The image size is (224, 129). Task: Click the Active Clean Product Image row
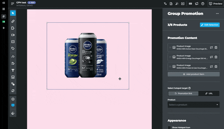[194, 47]
